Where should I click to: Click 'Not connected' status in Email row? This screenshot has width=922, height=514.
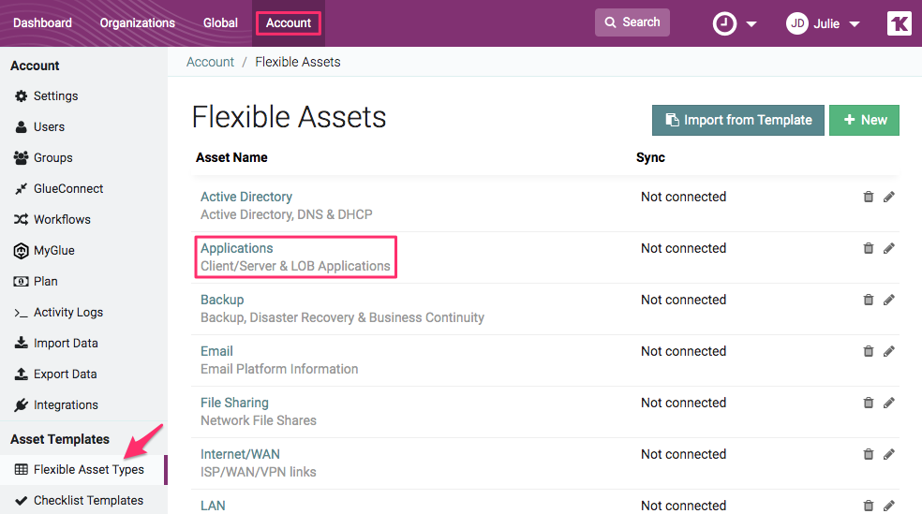point(683,351)
